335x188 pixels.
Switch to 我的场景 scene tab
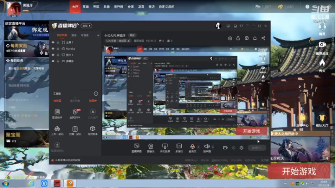(62, 35)
